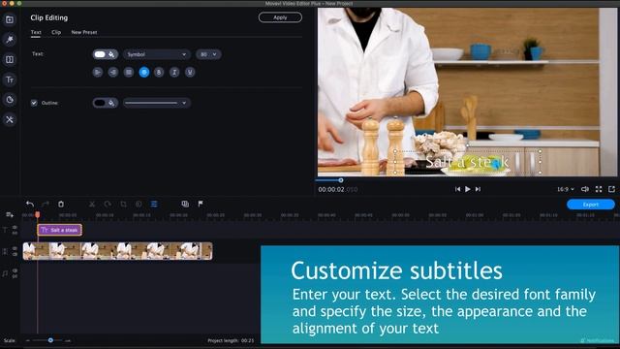620x349 pixels.
Task: Click the timeline Scale slider handle
Action: [x=50, y=340]
